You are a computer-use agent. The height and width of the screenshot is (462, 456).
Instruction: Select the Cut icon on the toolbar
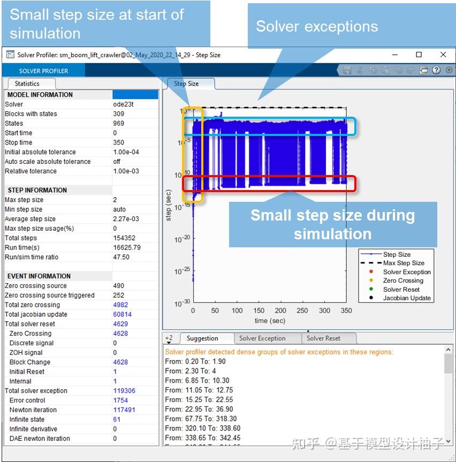[x=360, y=70]
